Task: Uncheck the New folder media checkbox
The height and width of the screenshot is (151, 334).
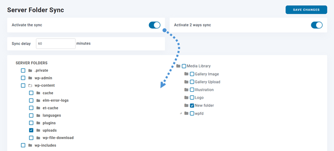Action: click(x=192, y=106)
